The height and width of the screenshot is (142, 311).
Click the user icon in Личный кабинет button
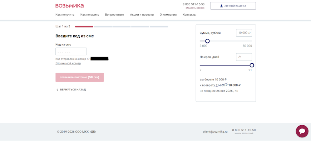[x=221, y=6]
